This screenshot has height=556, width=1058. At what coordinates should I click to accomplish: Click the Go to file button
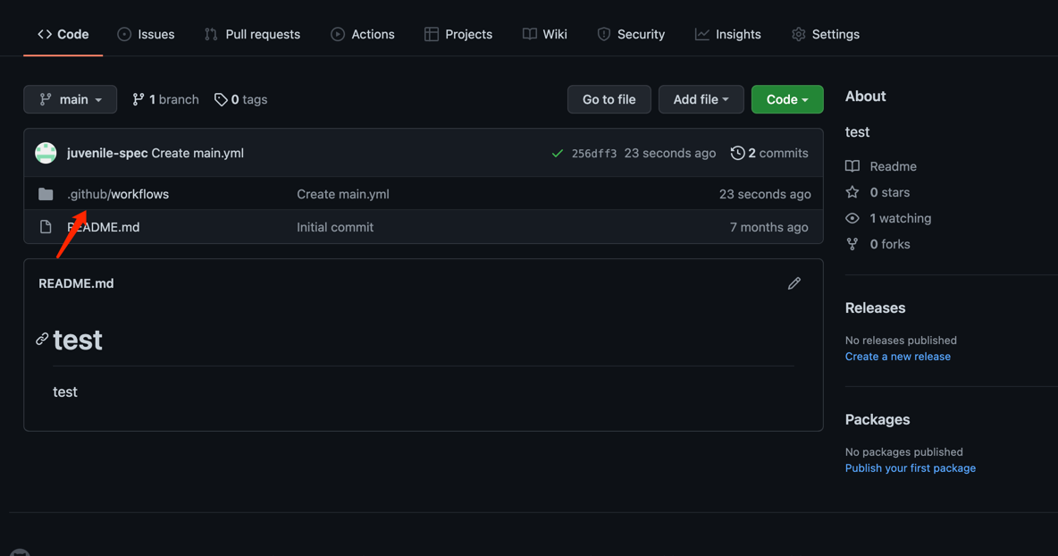(609, 99)
